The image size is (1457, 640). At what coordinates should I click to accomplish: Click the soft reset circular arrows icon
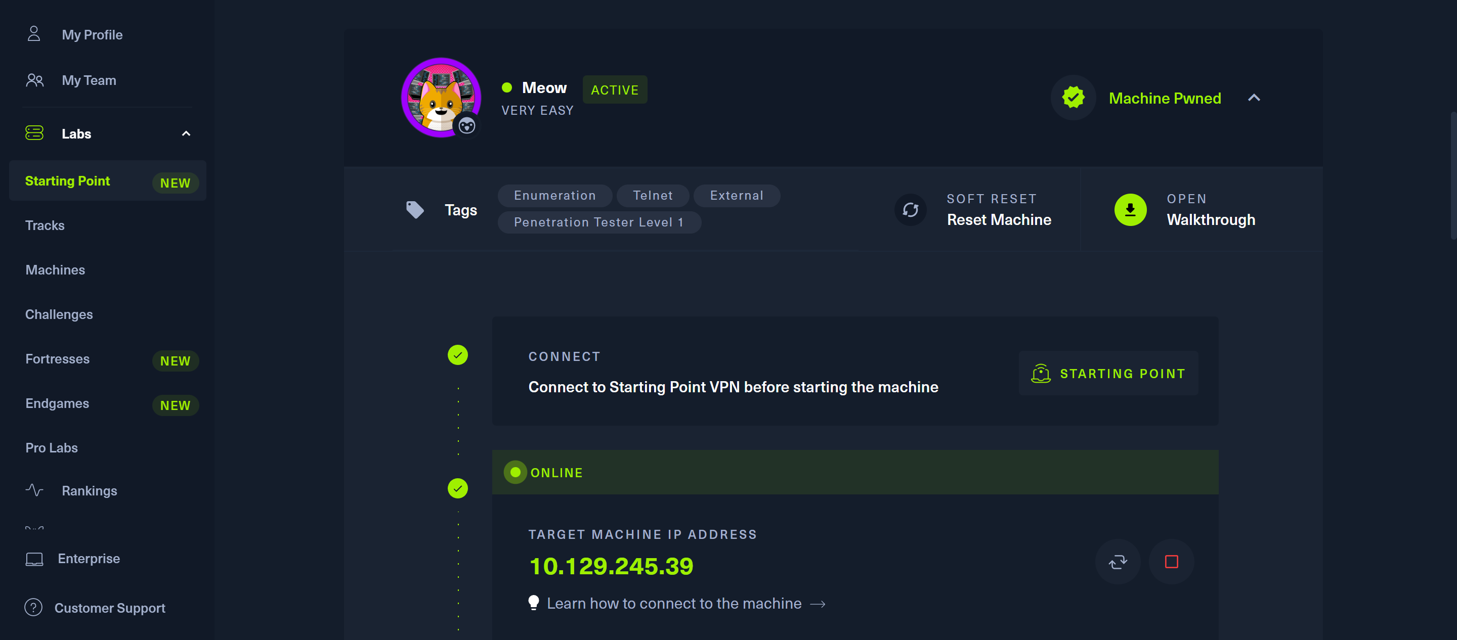coord(911,210)
